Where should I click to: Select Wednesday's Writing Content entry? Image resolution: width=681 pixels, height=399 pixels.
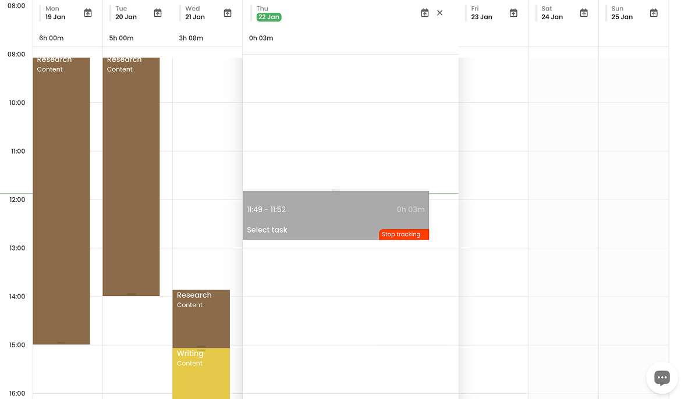[201, 372]
